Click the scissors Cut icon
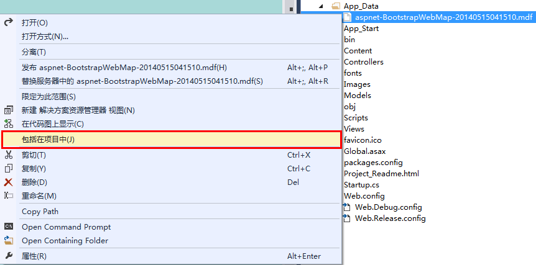This screenshot has width=536, height=265. click(x=9, y=155)
